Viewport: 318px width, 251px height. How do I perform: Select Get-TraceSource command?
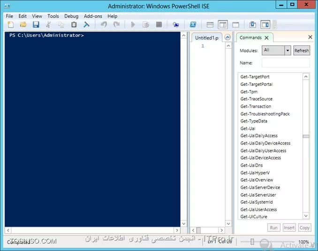coord(257,99)
